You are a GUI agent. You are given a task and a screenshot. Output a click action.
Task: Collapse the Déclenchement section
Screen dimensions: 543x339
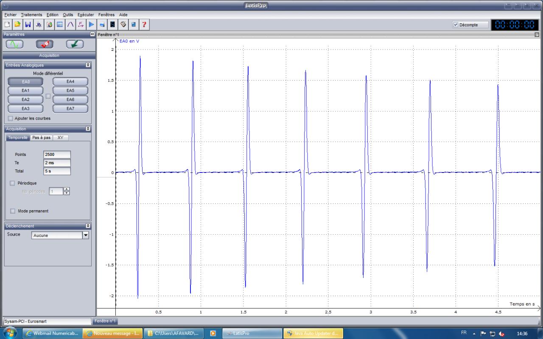point(88,226)
